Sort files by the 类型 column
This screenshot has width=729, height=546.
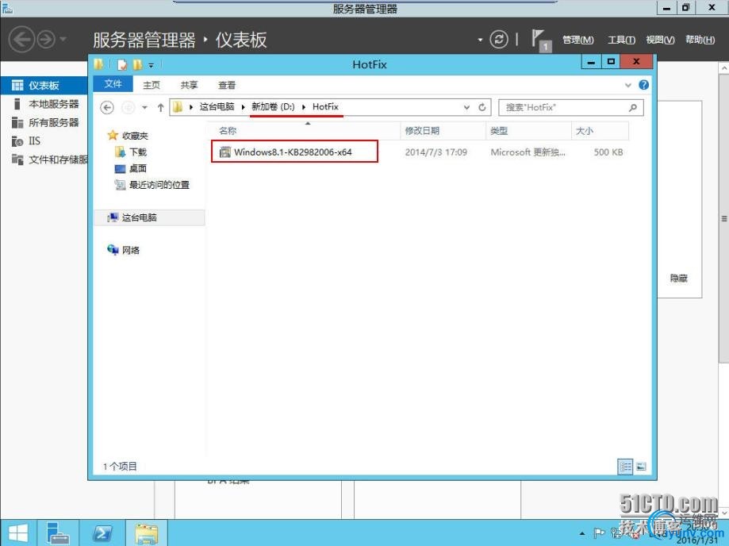click(528, 131)
